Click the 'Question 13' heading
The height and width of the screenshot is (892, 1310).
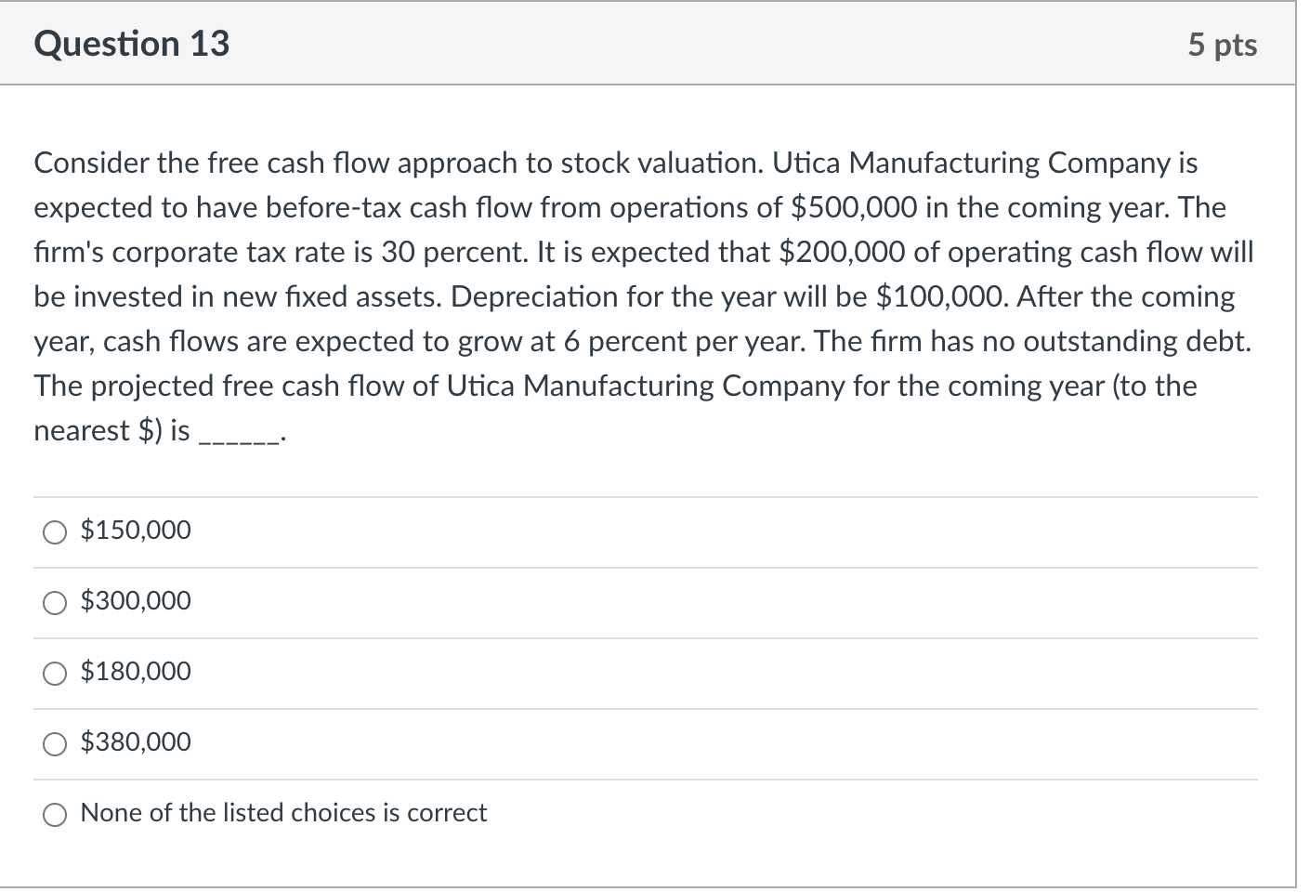[x=132, y=44]
